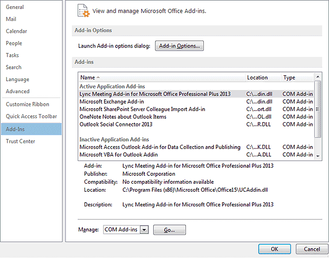Screen dimensions: 329x259
Task: Sort add-ins by Name column header
Action: point(162,77)
